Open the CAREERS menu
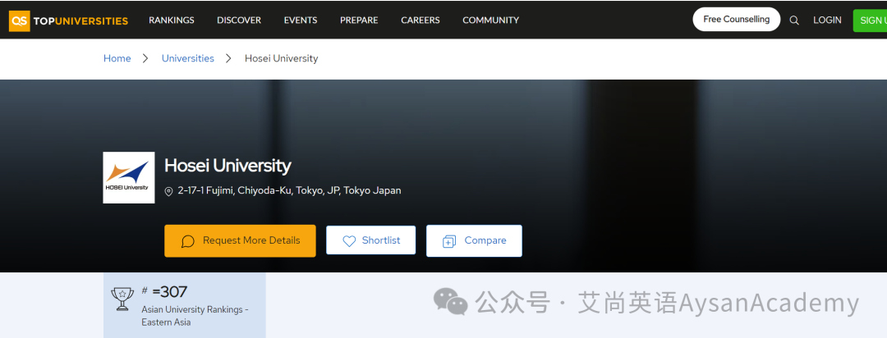887x338 pixels. click(x=421, y=21)
